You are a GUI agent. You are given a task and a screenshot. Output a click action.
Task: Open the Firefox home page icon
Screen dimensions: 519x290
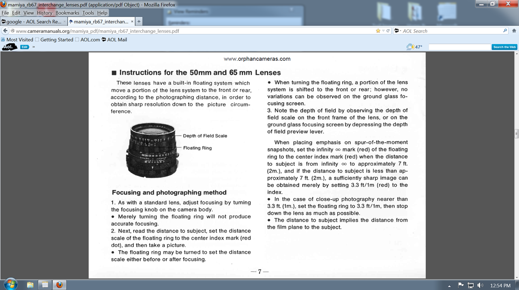tap(514, 31)
